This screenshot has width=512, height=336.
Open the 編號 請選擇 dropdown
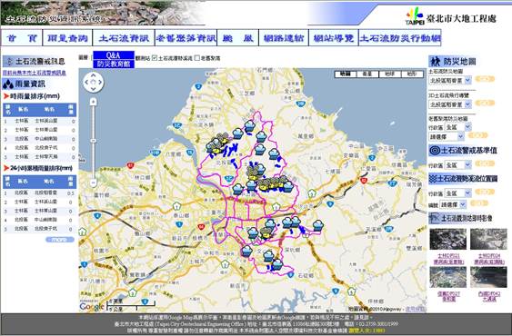(x=453, y=204)
